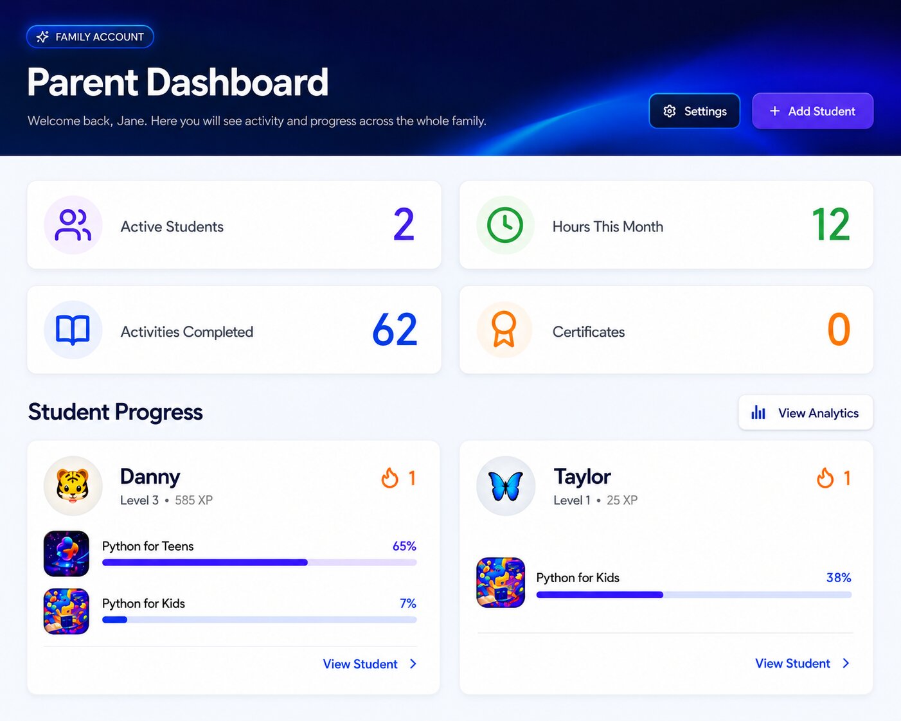Click Taylor's name in her progress card

point(582,476)
